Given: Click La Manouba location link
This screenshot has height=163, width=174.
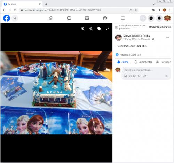Looking at the screenshot, I should (144, 39).
